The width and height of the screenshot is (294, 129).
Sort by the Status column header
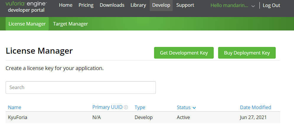pos(184,107)
